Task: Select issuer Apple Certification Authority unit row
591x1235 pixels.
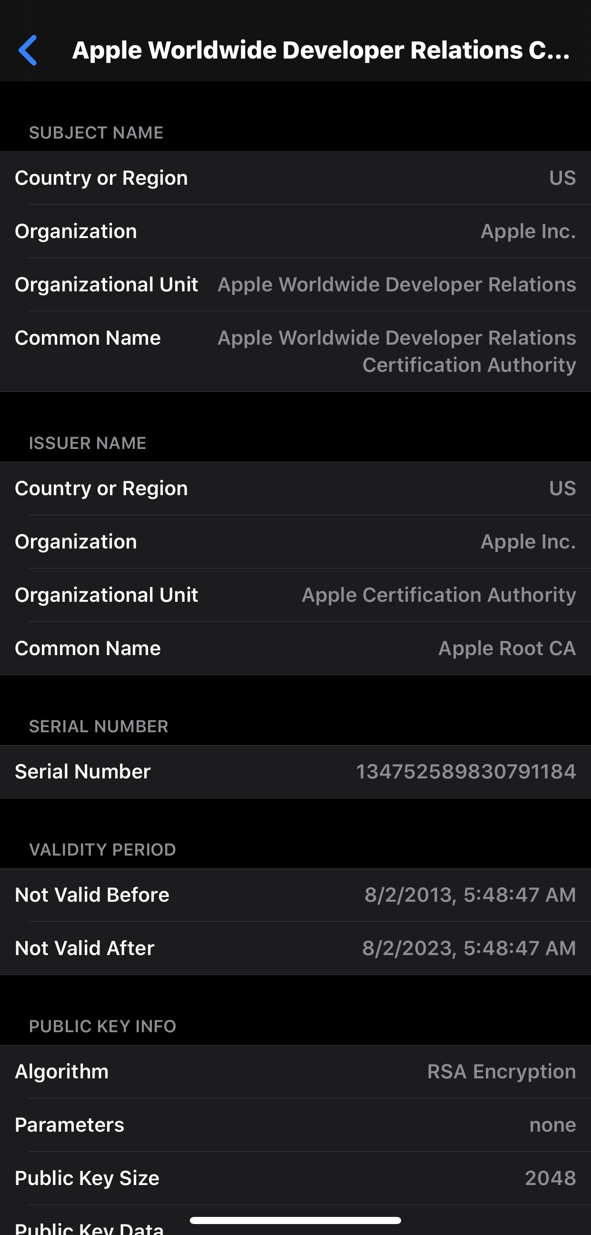Action: pos(295,595)
